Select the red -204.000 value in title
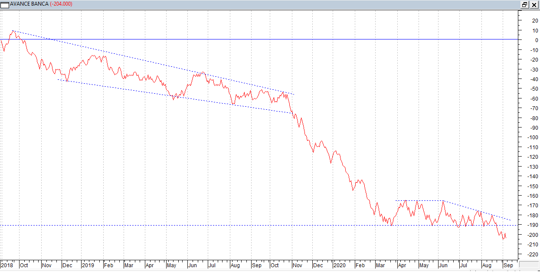 tap(61, 4)
